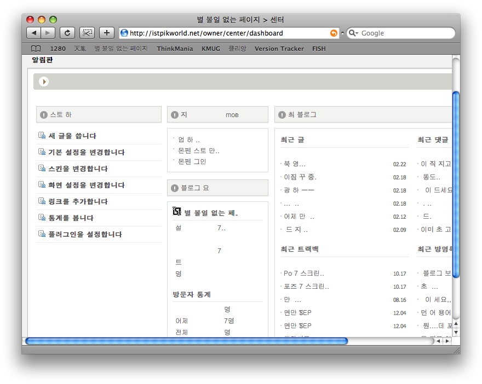
Task: Open the 통계를 봅니다 statistics link
Action: tap(71, 218)
